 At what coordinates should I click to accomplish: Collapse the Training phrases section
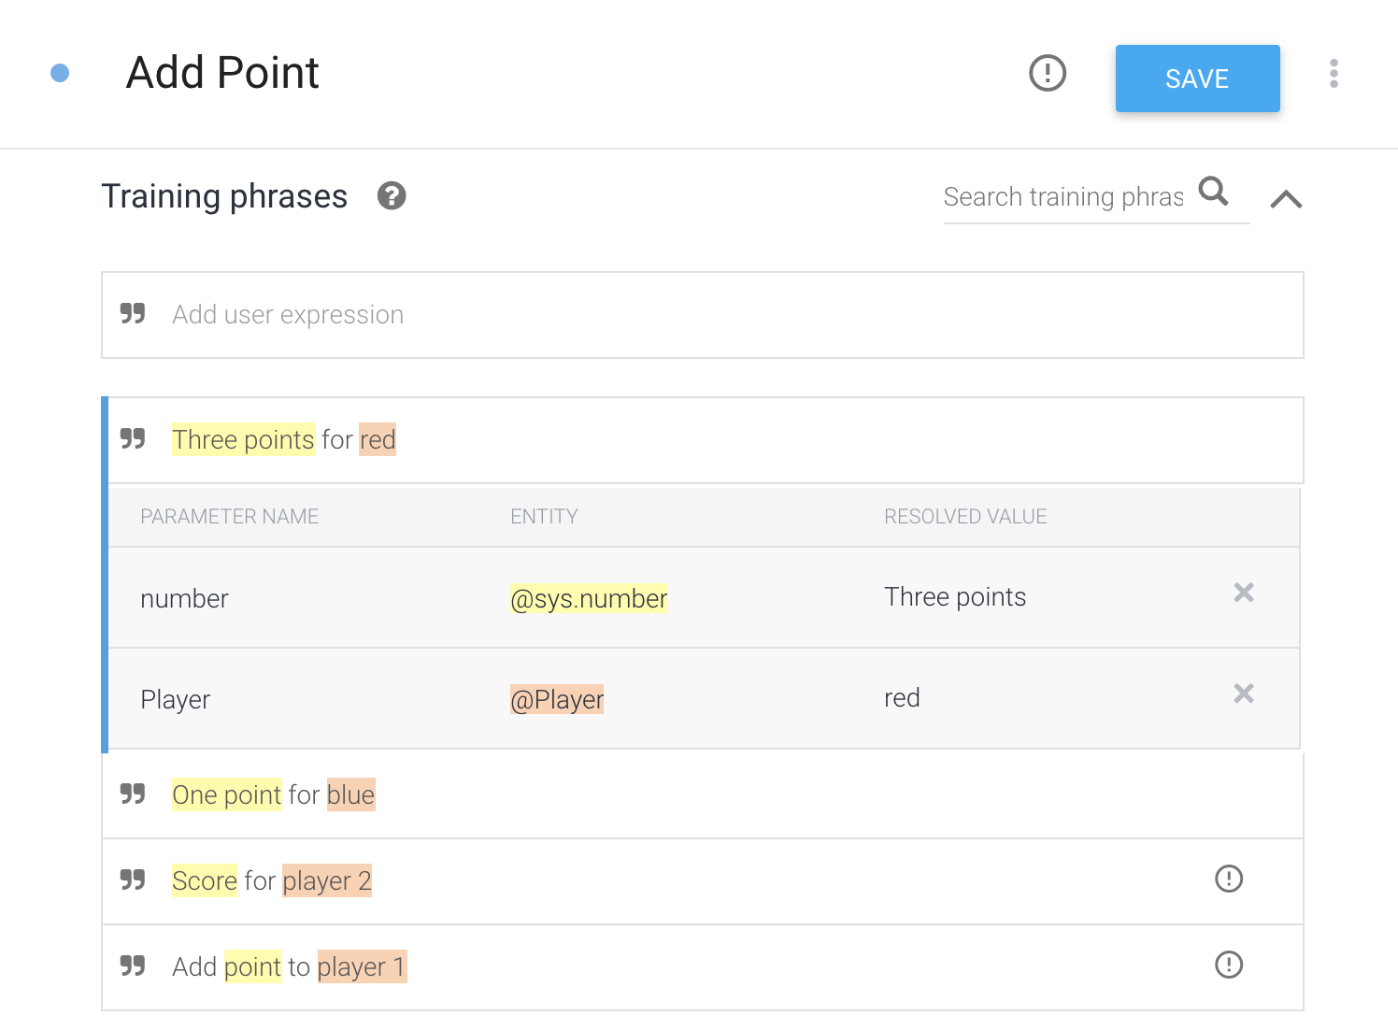coord(1286,198)
